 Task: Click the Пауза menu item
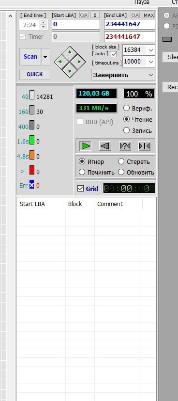pyautogui.click(x=142, y=2)
